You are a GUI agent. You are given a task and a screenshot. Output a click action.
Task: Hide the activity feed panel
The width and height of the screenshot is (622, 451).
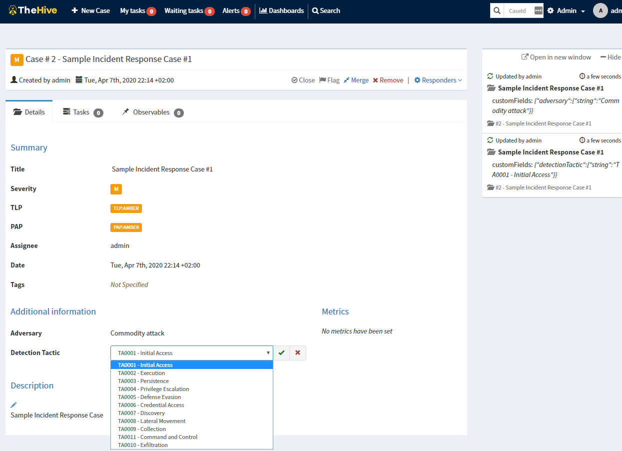point(611,56)
